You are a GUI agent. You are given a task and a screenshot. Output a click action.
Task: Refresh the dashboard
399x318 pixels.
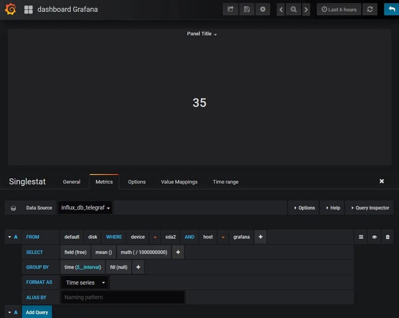(x=370, y=9)
